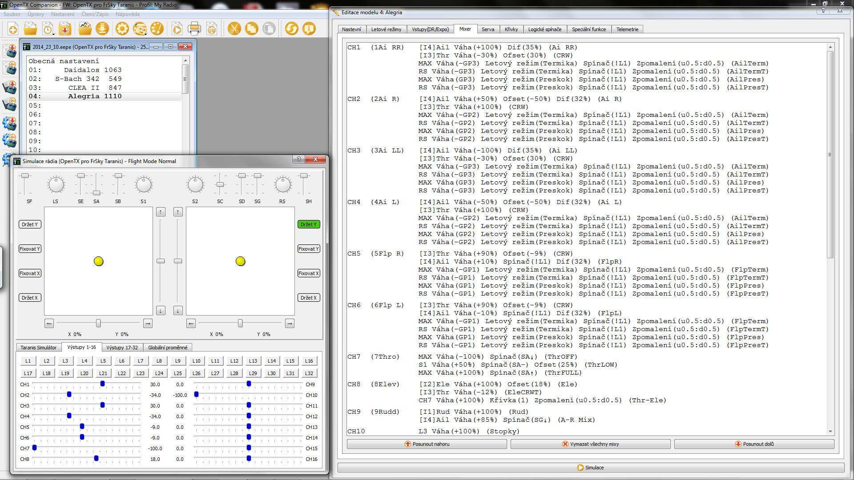Switch to the Telemetrie tab

(627, 29)
